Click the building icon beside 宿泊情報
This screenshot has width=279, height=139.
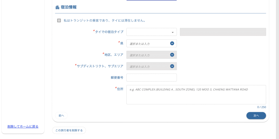[x=57, y=7]
